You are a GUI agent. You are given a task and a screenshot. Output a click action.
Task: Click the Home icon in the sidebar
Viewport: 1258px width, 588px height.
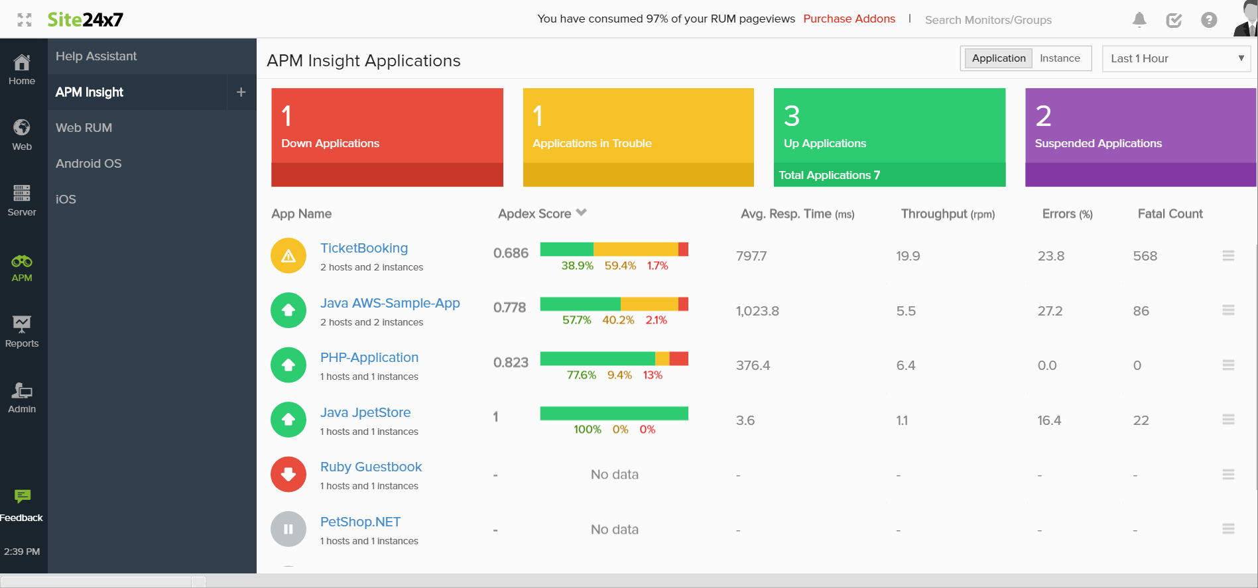pos(22,63)
